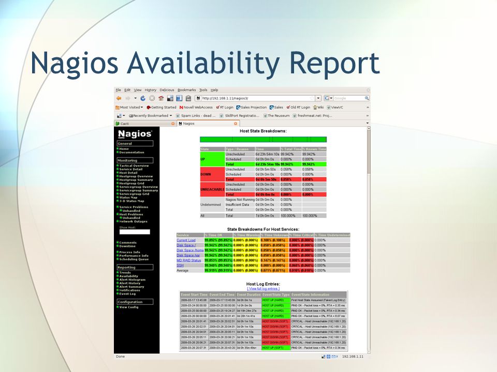Open Disk Space /home service link
Image resolution: width=497 pixels, height=372 pixels.
190,250
